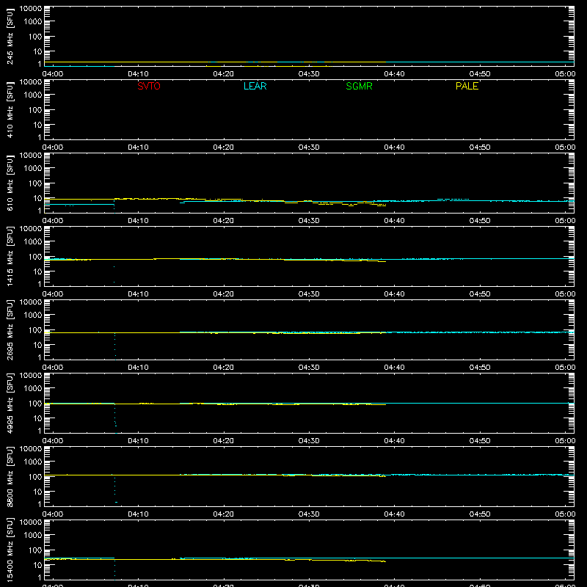Screen dimensions: 587x587
Task: Click the green SGMR legend label
Action: coord(359,86)
